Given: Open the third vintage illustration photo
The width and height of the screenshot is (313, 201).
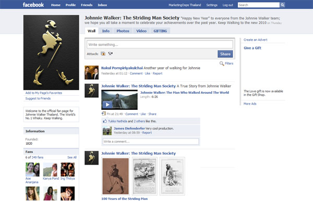Looking at the screenshot, I should pyautogui.click(x=172, y=176).
